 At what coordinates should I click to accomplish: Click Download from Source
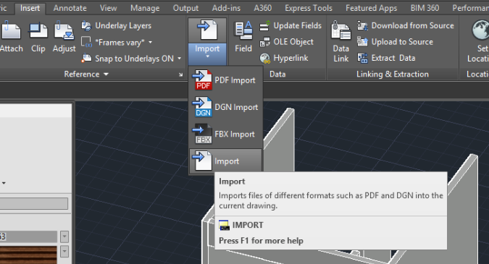click(406, 25)
